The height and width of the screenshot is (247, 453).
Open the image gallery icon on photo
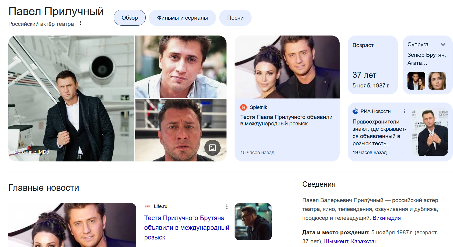click(212, 148)
